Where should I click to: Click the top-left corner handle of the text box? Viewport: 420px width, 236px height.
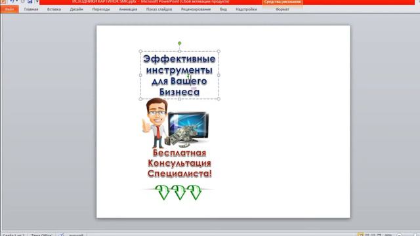(x=140, y=51)
